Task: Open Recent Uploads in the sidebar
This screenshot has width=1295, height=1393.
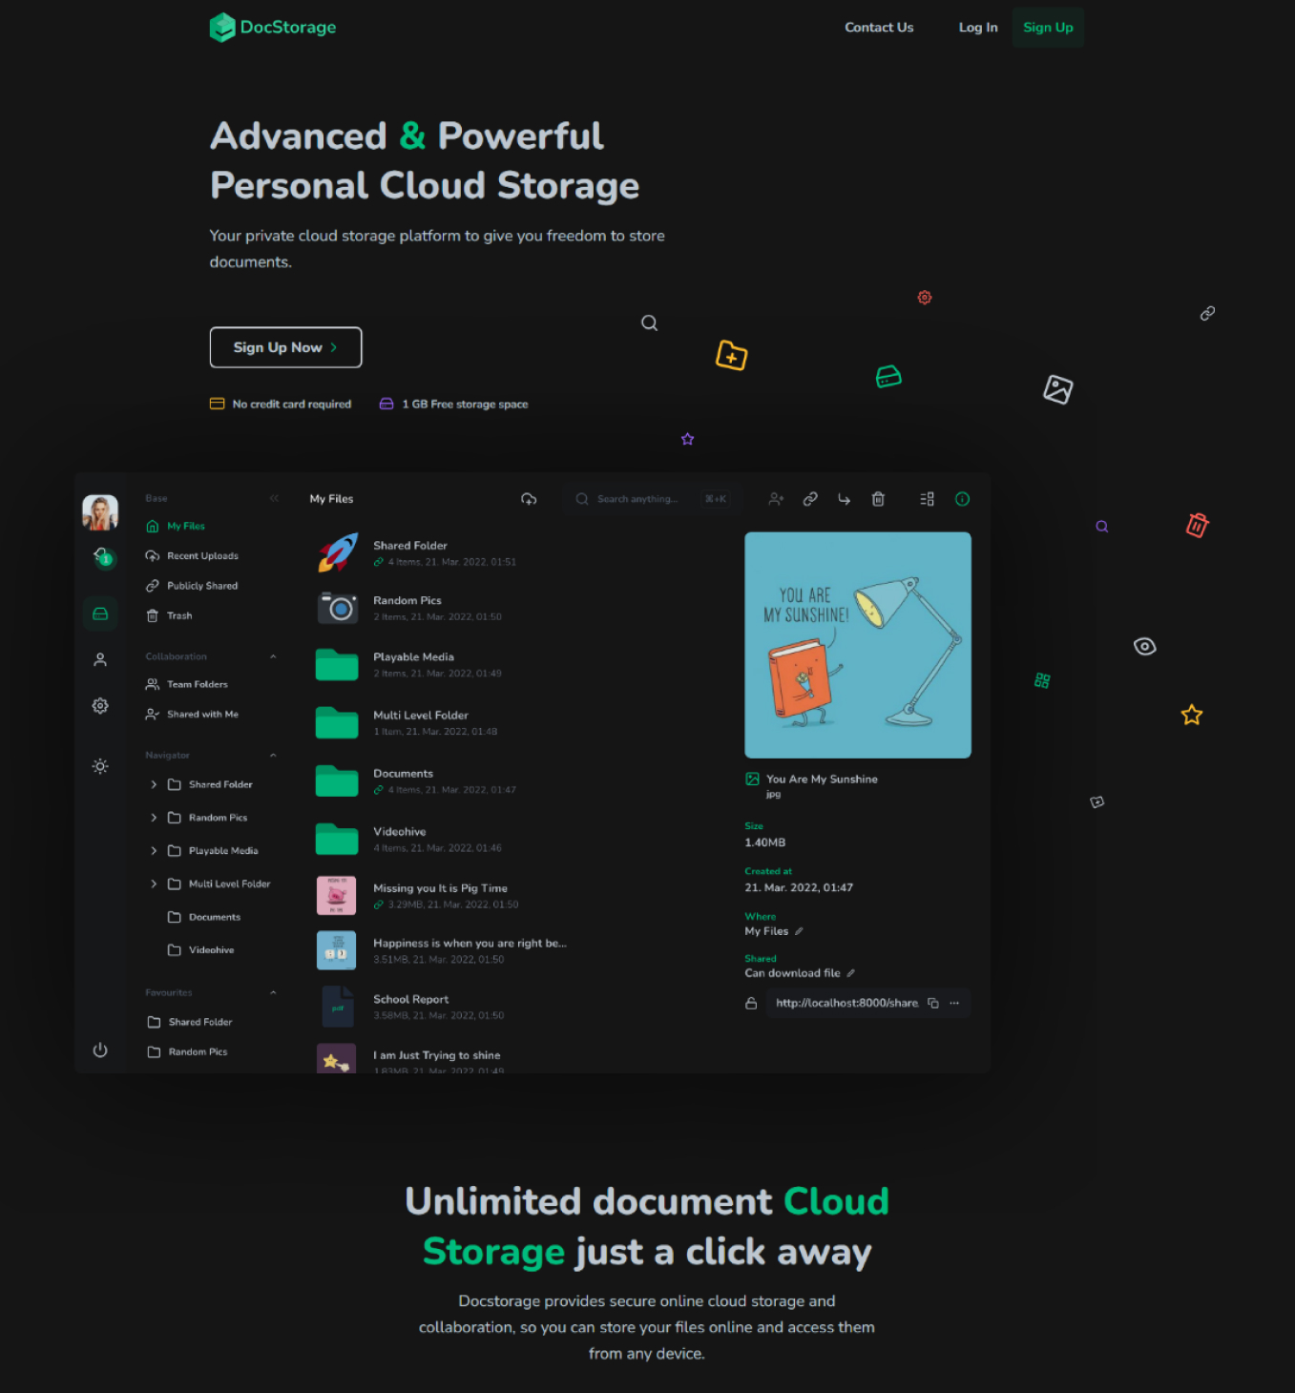Action: pos(202,556)
